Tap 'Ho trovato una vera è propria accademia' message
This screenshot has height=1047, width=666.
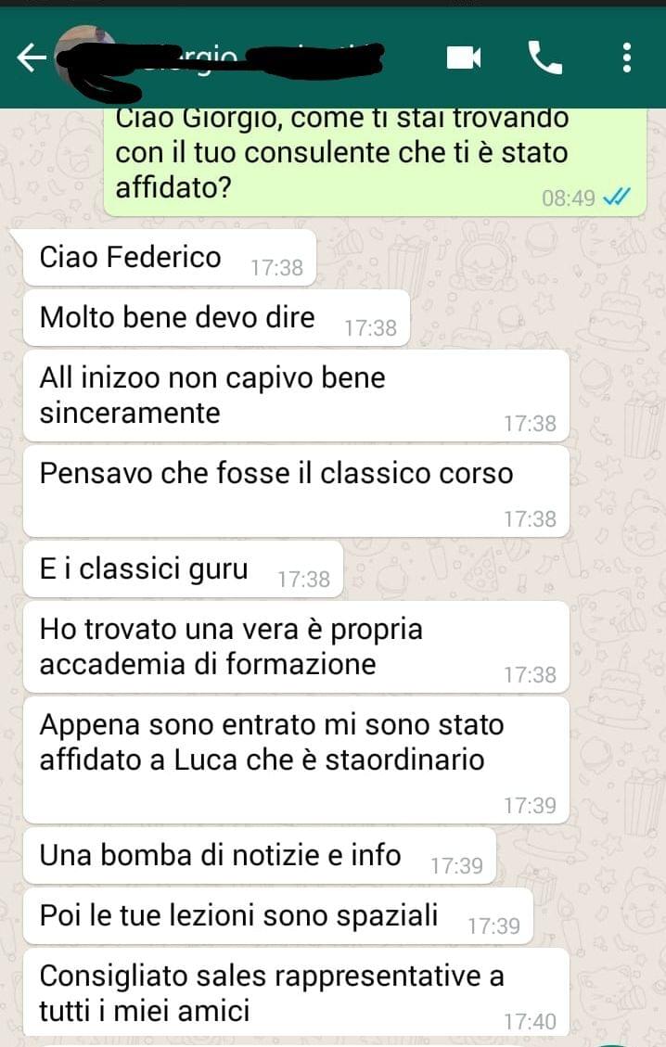[x=296, y=647]
